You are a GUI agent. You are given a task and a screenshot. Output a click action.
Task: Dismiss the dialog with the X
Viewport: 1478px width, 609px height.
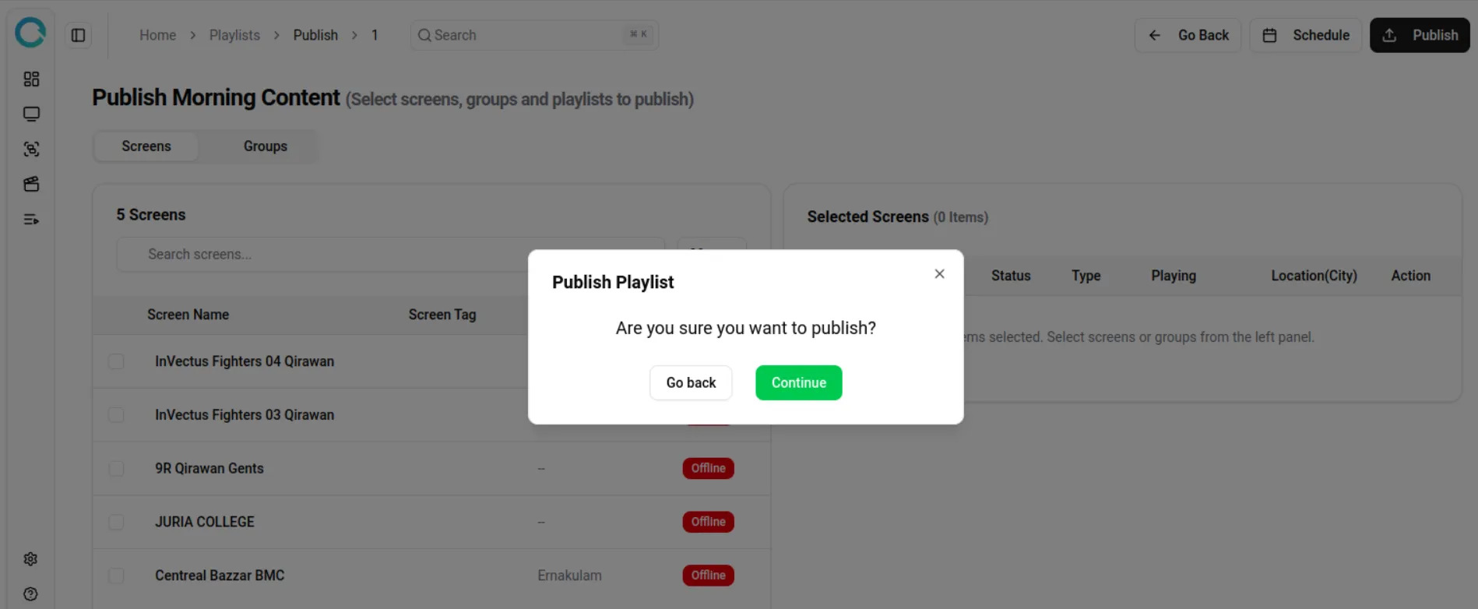click(939, 273)
